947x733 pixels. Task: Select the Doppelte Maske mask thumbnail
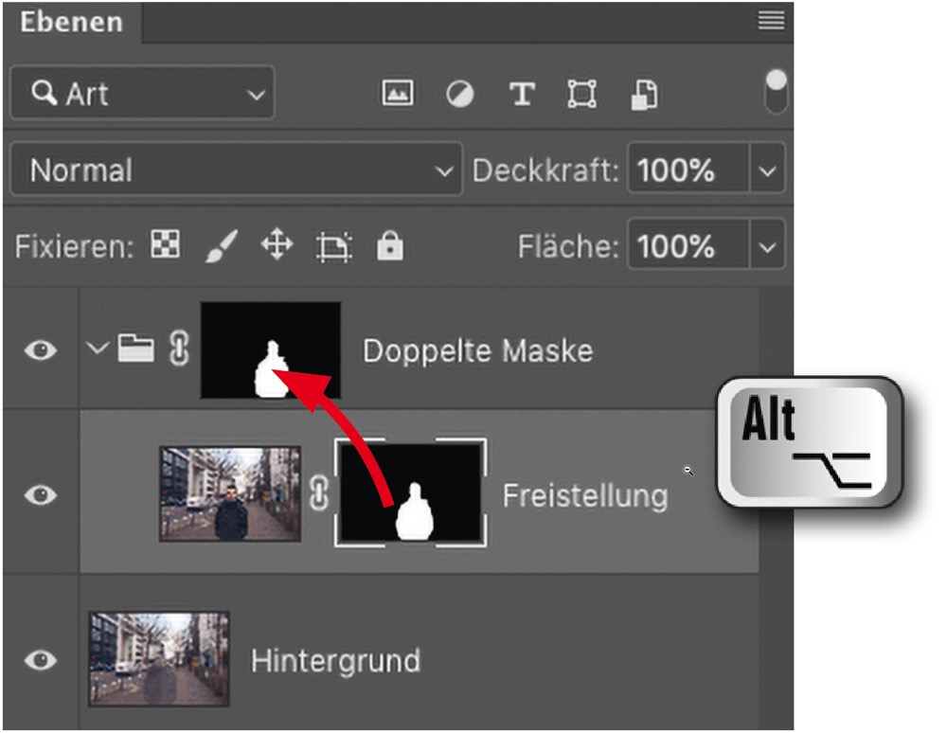pos(271,350)
